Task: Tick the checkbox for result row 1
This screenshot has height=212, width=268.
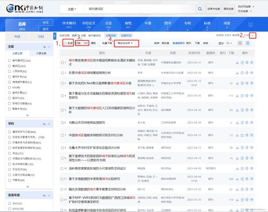Action: [62, 62]
